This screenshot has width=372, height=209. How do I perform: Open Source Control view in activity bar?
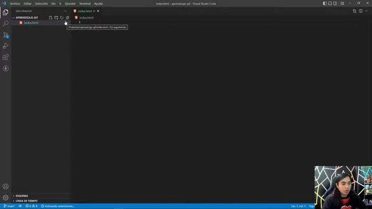[5, 35]
